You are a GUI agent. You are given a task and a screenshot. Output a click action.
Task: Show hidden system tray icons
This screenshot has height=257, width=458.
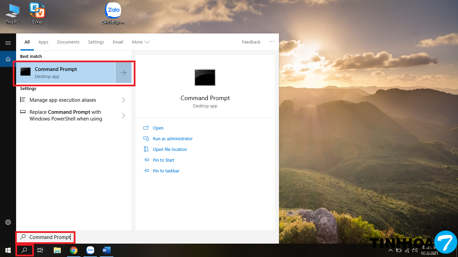pos(390,250)
